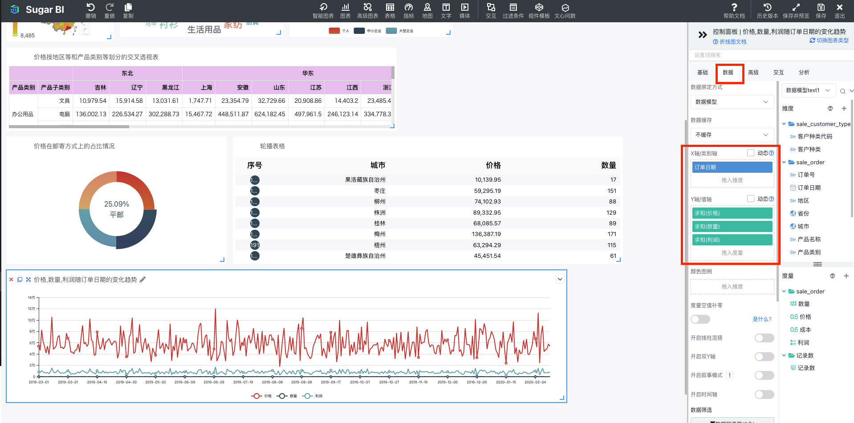Viewport: 854px width, 423px height.
Task: Collapse the 记录数 measure folder
Action: [784, 356]
